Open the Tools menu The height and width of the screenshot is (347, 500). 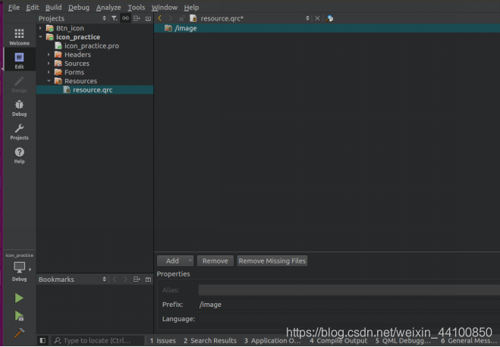(136, 8)
